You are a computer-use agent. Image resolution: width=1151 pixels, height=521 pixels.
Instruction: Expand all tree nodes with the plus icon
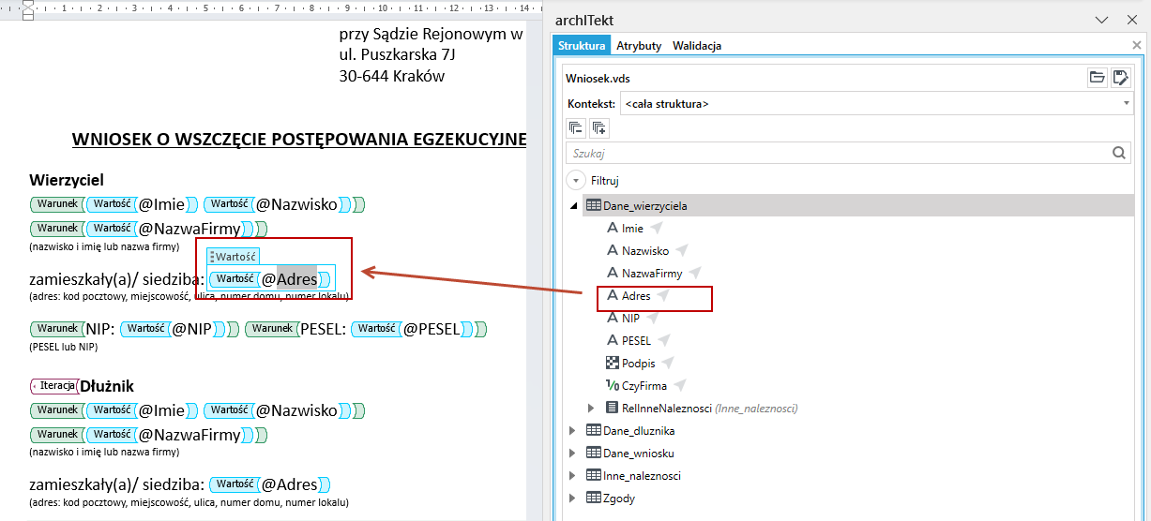pyautogui.click(x=598, y=127)
